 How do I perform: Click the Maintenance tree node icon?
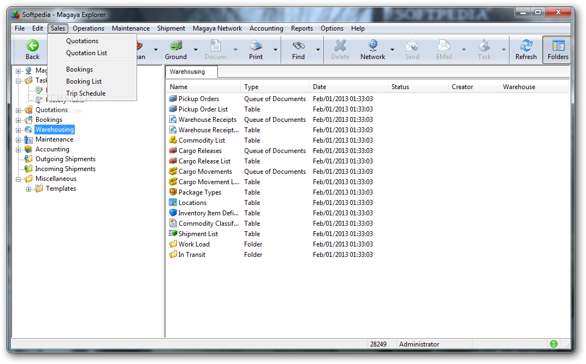[x=28, y=139]
